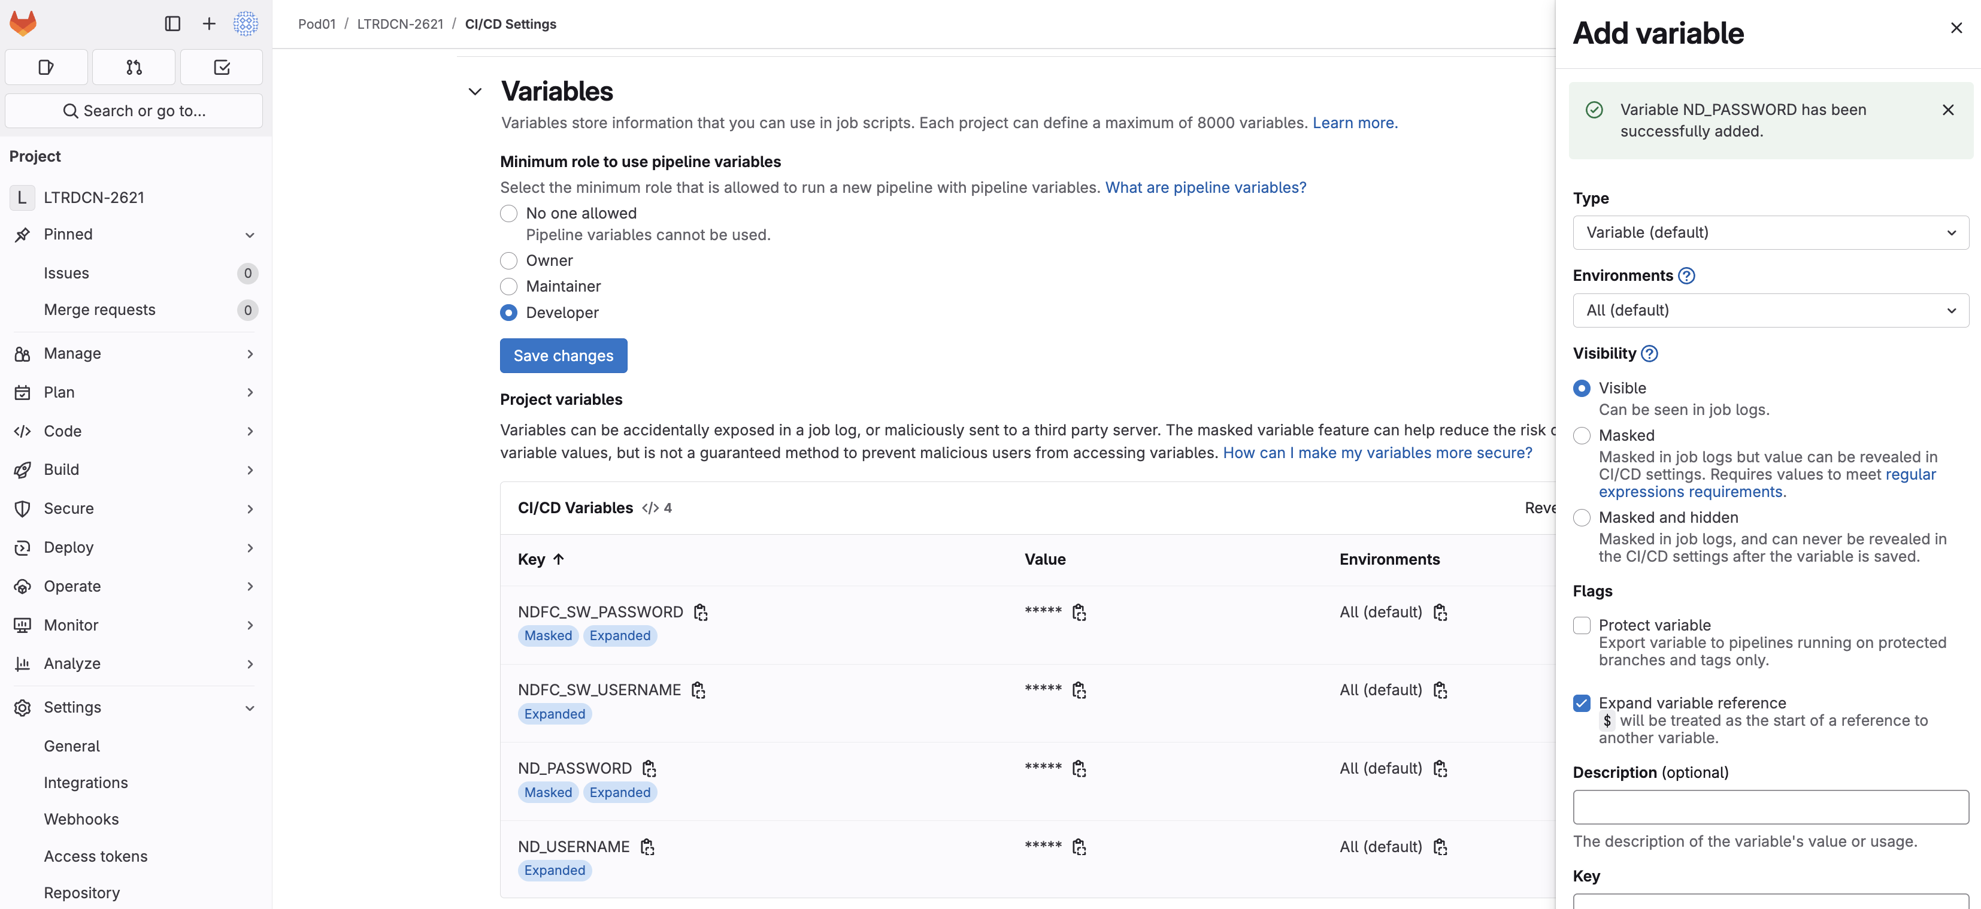Select the Masked visibility option
The image size is (1981, 909).
(x=1582, y=436)
